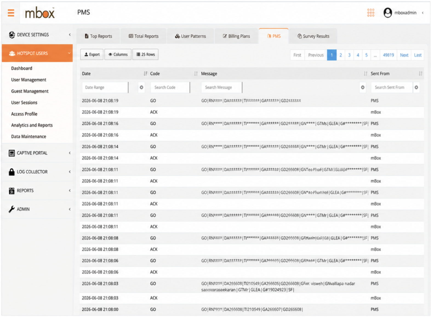The height and width of the screenshot is (317, 431).
Task: Open User Management
Action: pos(29,80)
